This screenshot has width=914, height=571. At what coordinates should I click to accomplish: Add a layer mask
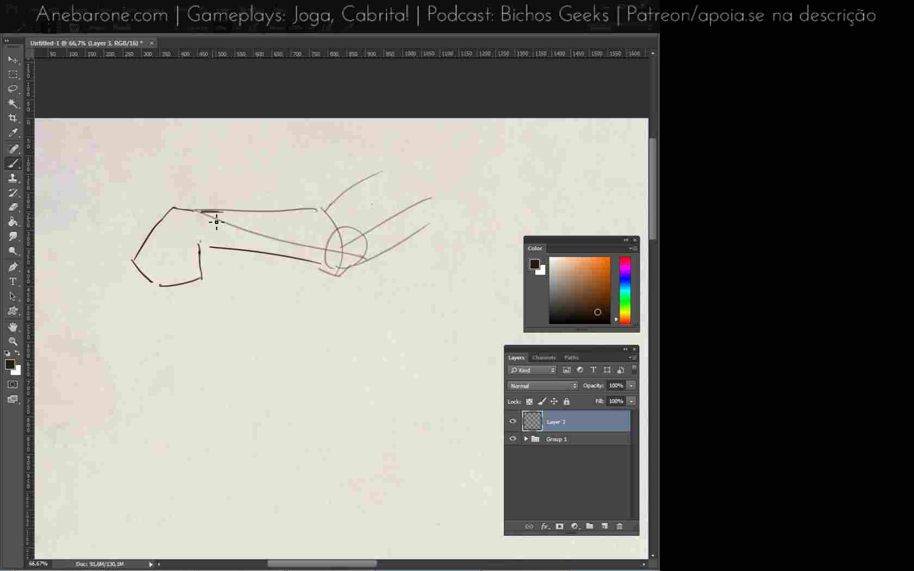pyautogui.click(x=559, y=526)
